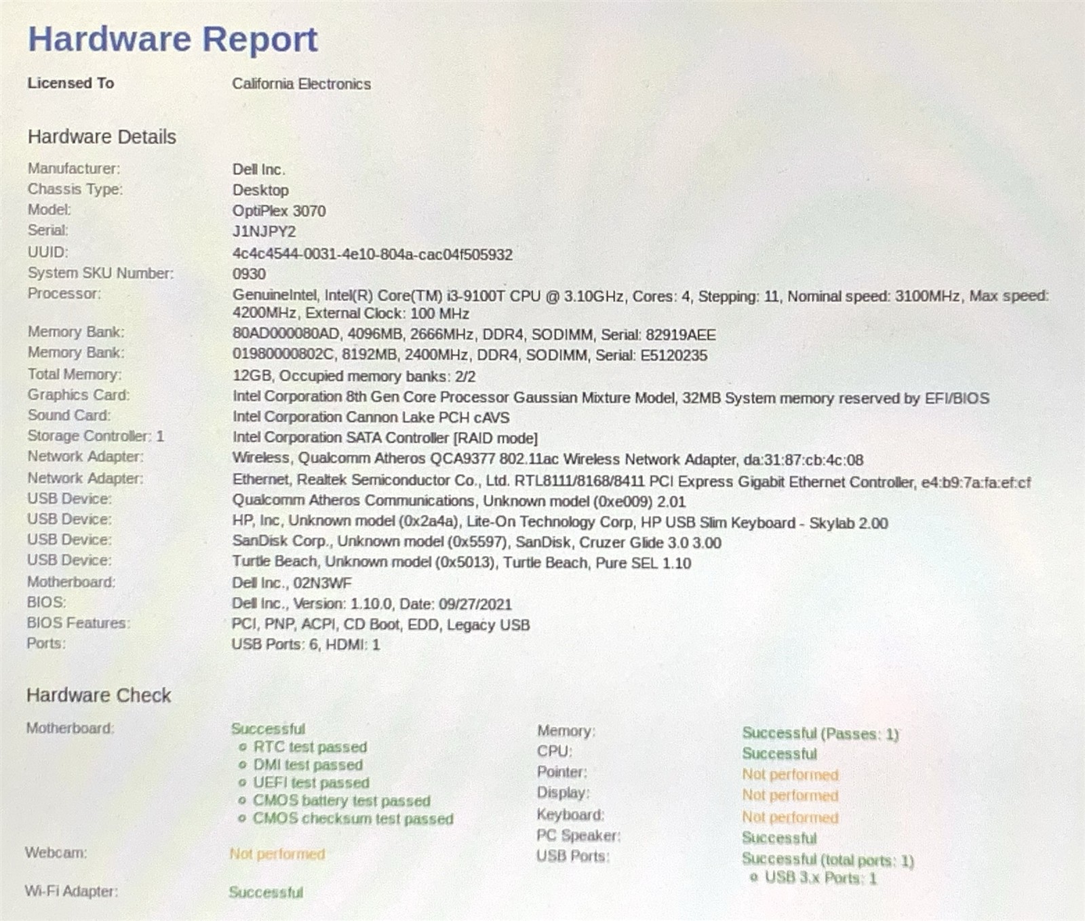Select the BIOS Features PCI, PNP, ACPI list
Viewport: 1085px width, 921px height.
coord(380,625)
